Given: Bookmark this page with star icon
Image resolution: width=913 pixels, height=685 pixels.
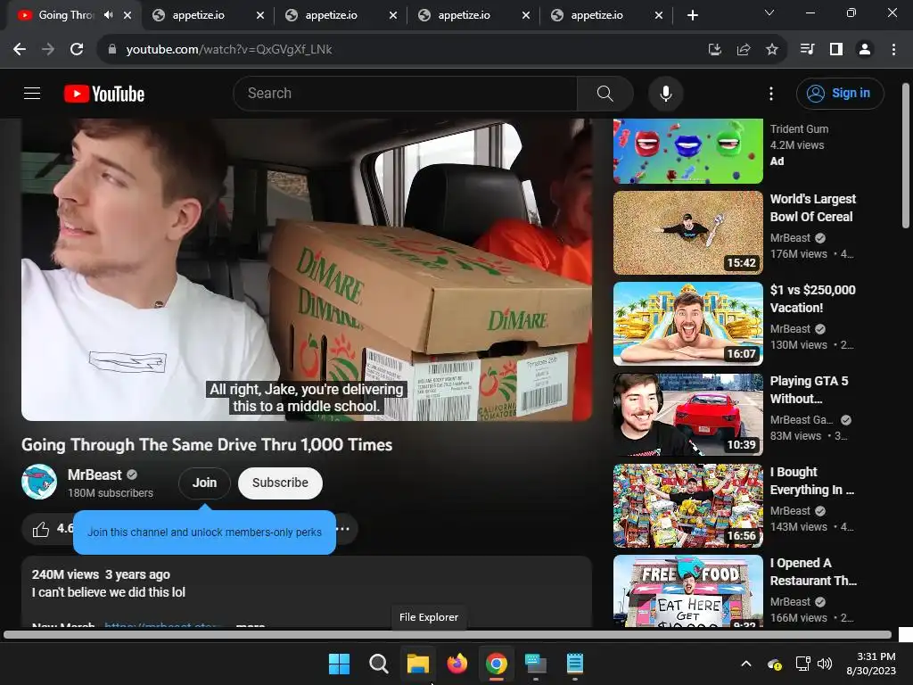Looking at the screenshot, I should tap(772, 50).
